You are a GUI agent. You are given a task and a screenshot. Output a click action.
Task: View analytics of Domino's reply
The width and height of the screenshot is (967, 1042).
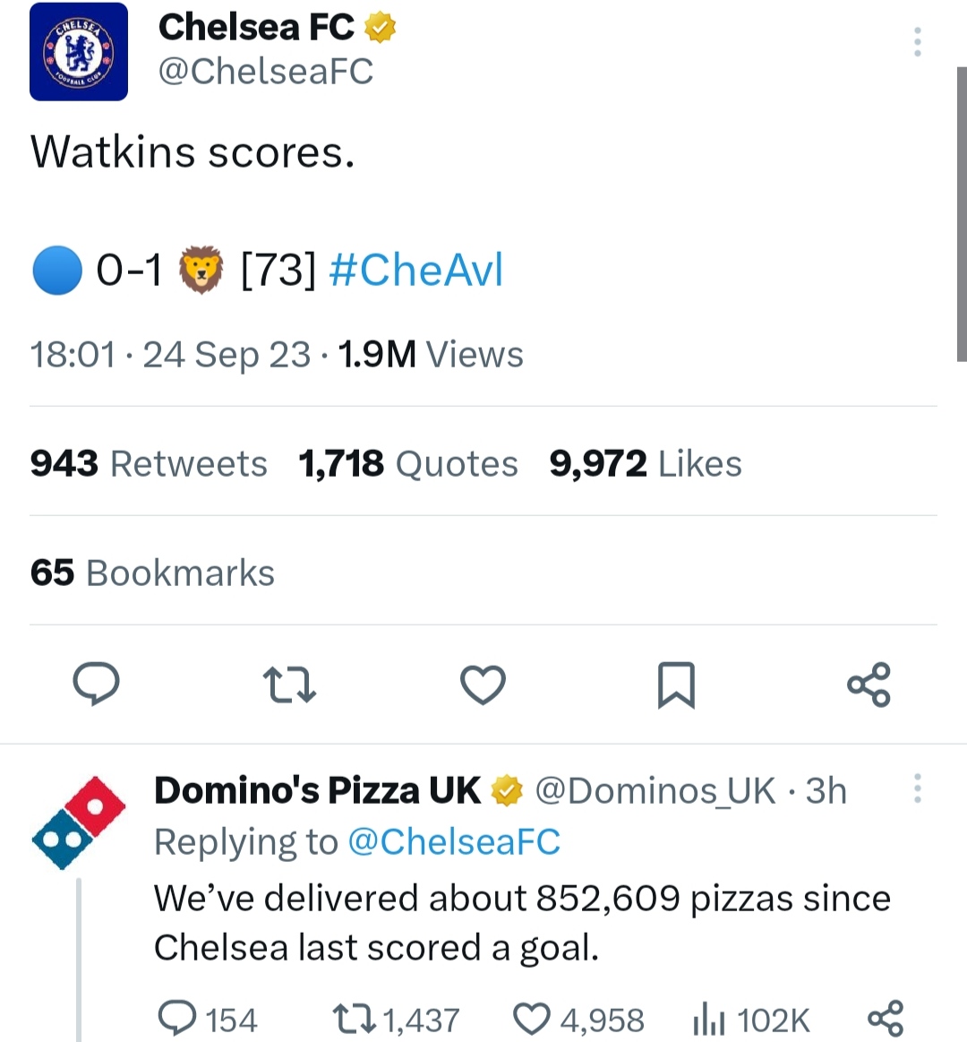point(751,1019)
